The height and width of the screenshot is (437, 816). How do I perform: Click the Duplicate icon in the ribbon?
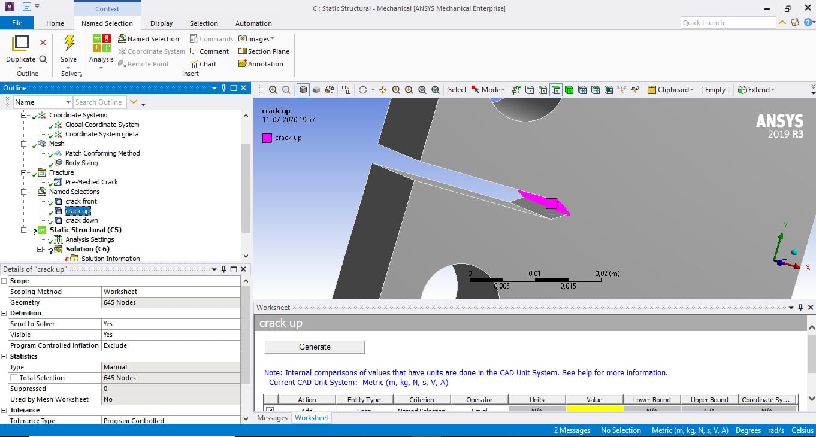tap(20, 43)
